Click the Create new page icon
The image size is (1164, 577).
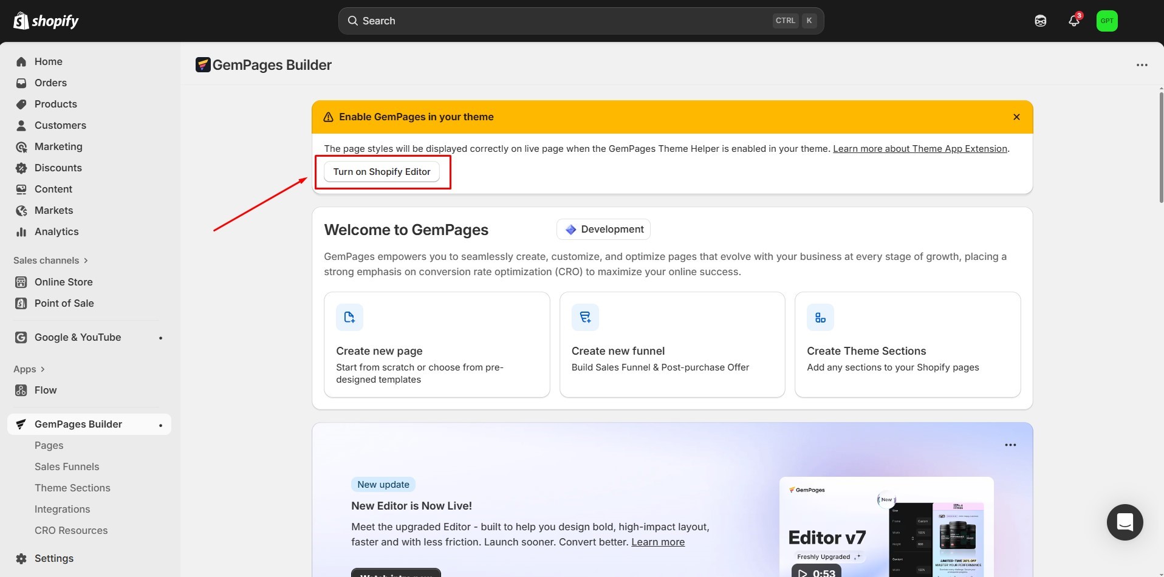(x=349, y=317)
